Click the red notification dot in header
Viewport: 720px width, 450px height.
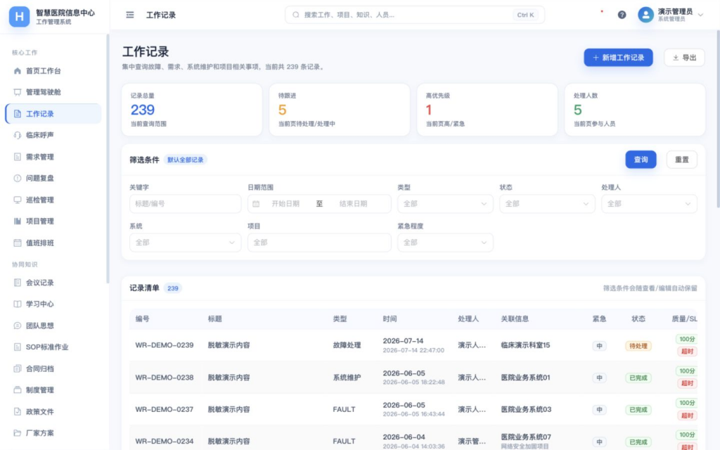[602, 11]
